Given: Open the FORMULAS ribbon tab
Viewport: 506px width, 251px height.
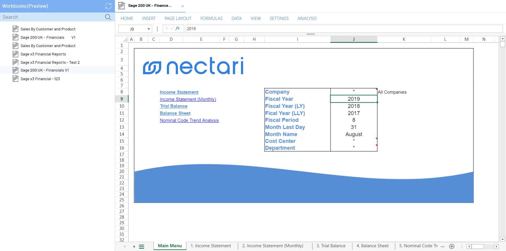Looking at the screenshot, I should click(x=211, y=18).
